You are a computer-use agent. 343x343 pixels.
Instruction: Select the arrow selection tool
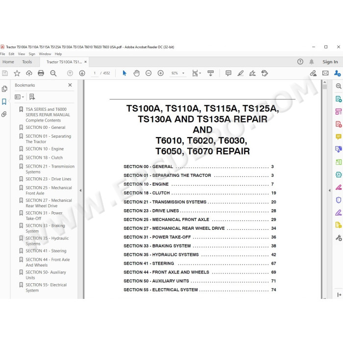(124, 73)
